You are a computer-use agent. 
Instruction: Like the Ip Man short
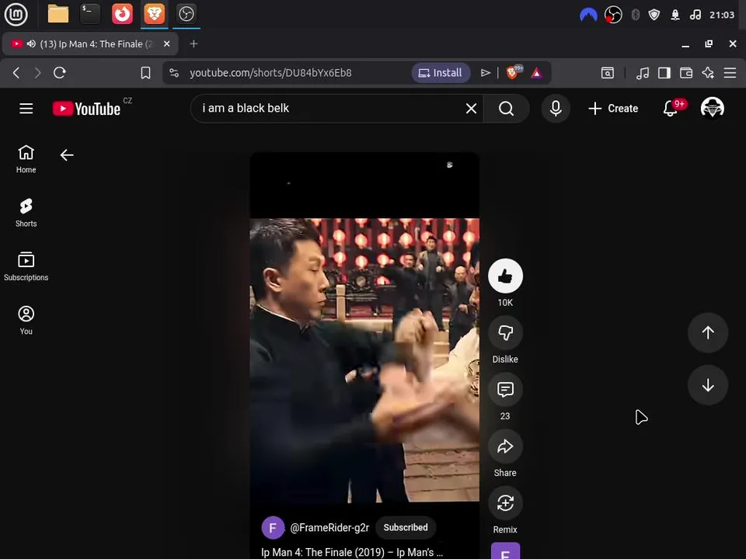point(505,276)
